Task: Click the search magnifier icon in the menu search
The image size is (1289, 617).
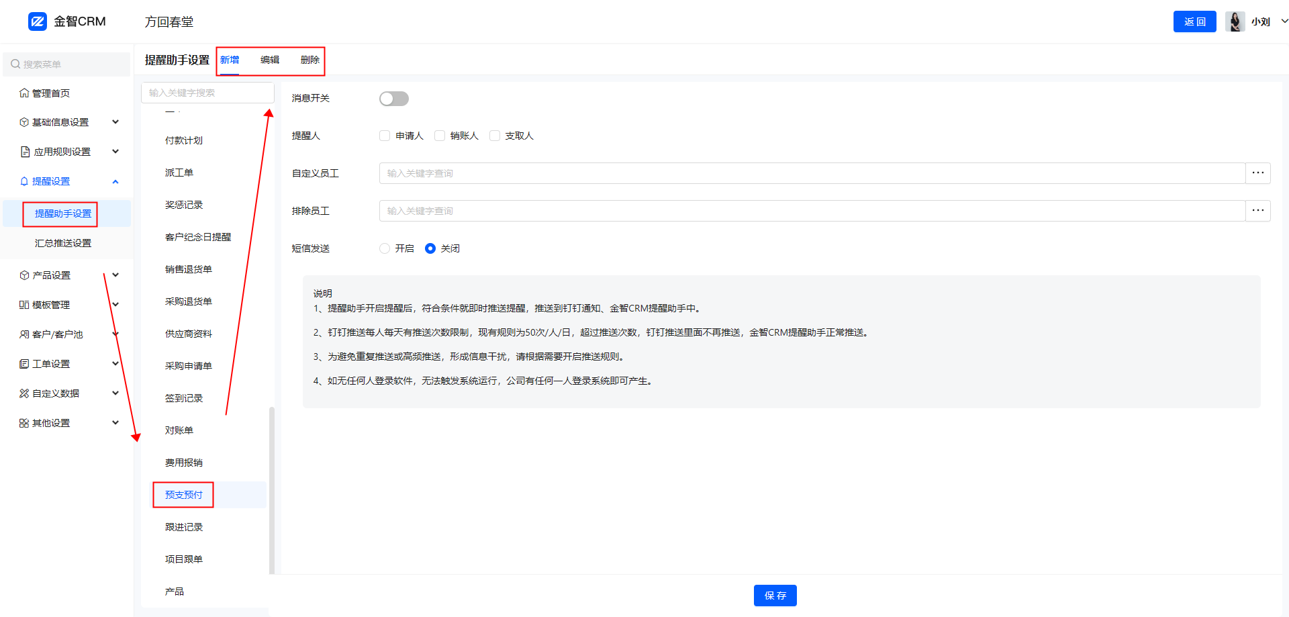Action: pyautogui.click(x=15, y=64)
